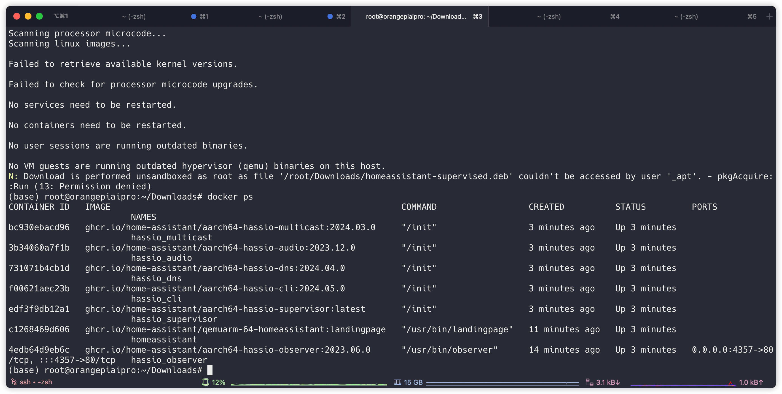The width and height of the screenshot is (782, 394).
Task: Click the terminal prompt cursor
Action: coord(209,370)
